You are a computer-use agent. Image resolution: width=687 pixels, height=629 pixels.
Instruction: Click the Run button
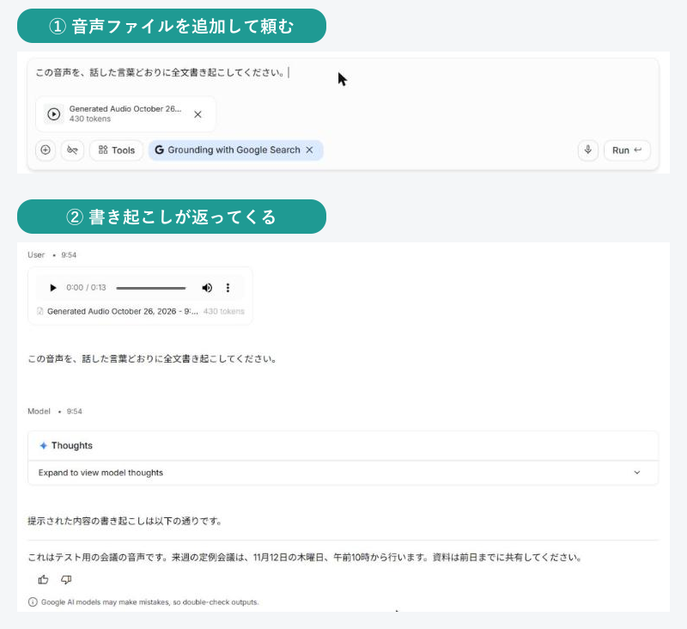627,150
